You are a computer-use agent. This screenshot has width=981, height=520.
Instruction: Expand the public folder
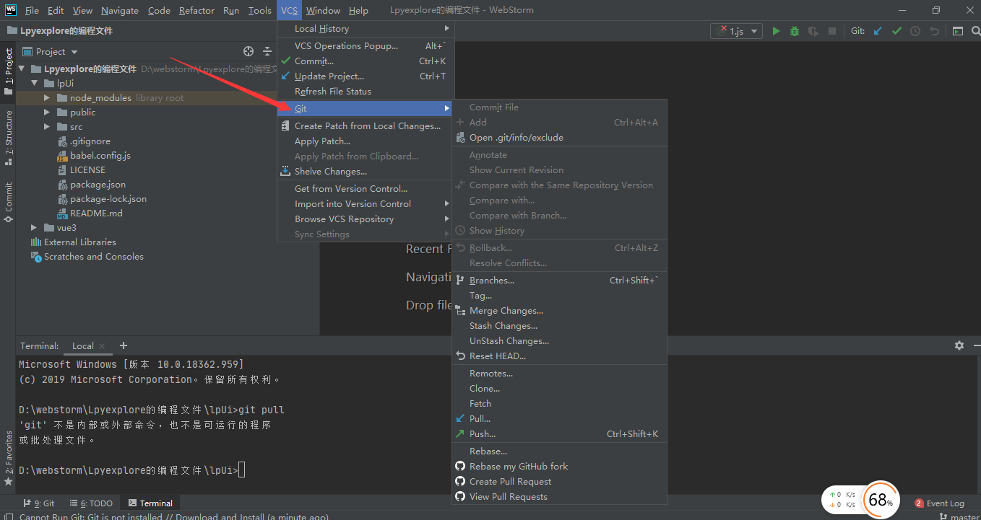click(x=47, y=113)
